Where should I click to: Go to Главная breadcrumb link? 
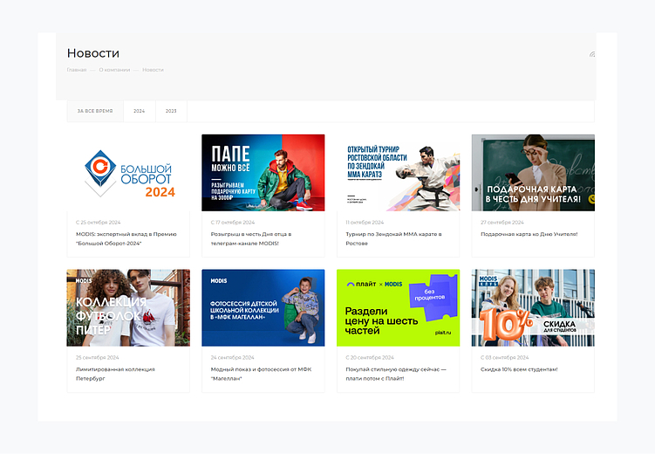point(77,70)
